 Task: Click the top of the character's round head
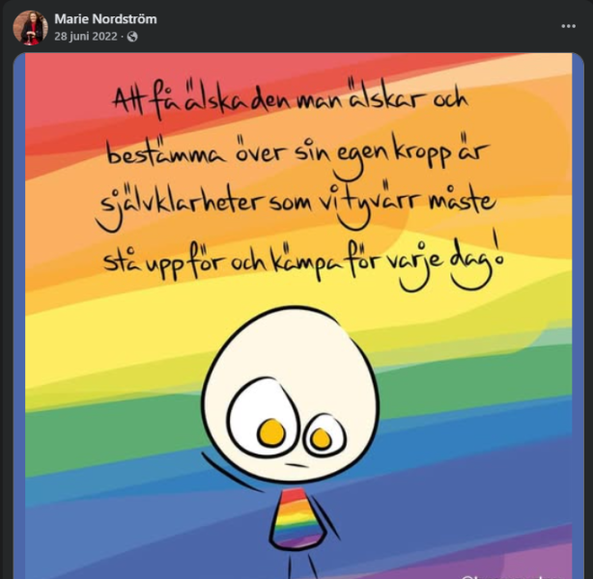click(290, 316)
